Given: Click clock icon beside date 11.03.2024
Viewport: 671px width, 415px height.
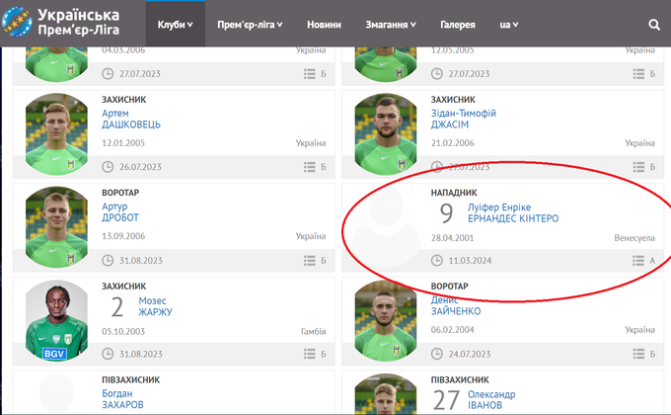Looking at the screenshot, I should 437,260.
